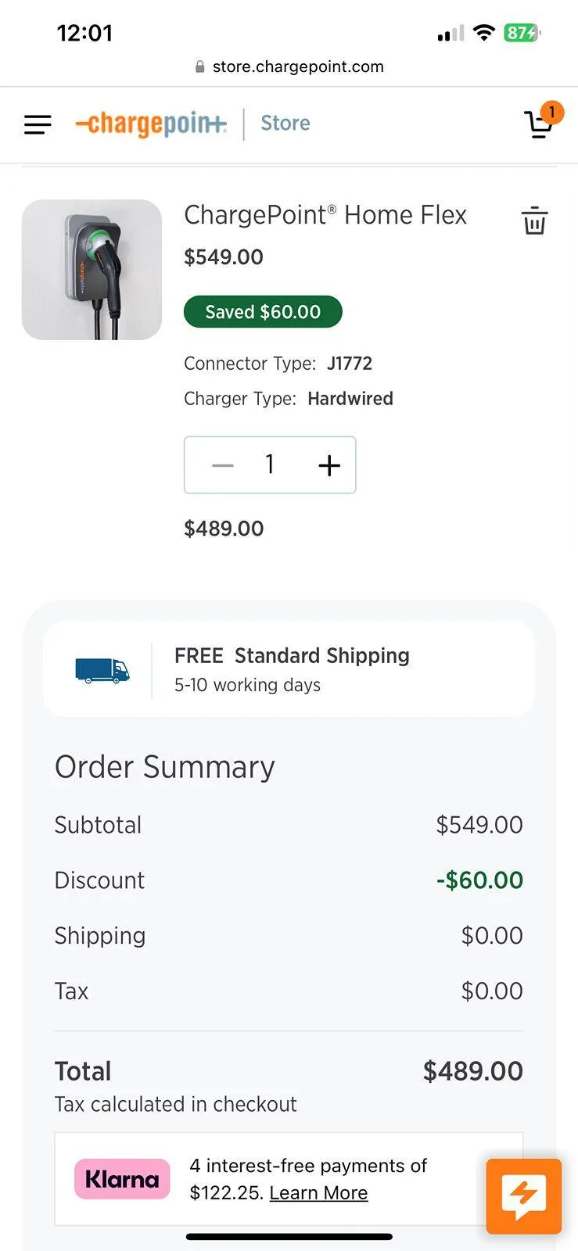Open the hamburger navigation menu
Image resolution: width=578 pixels, height=1251 pixels.
coord(38,124)
